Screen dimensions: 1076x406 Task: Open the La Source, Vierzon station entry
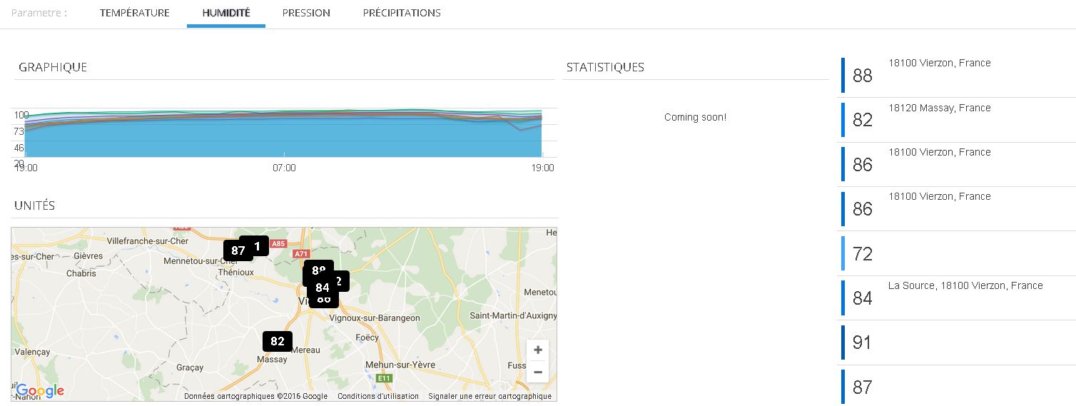click(x=956, y=298)
